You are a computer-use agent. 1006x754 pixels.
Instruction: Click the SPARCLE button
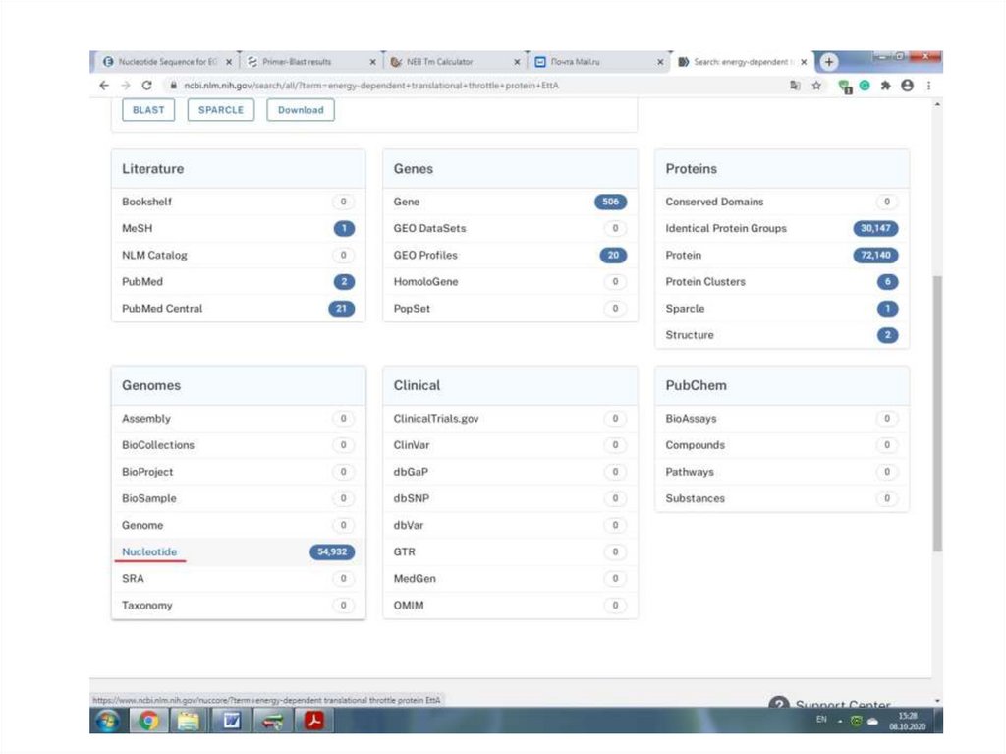click(221, 110)
